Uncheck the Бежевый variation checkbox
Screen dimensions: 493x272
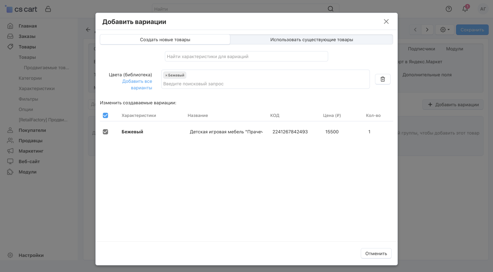(105, 132)
